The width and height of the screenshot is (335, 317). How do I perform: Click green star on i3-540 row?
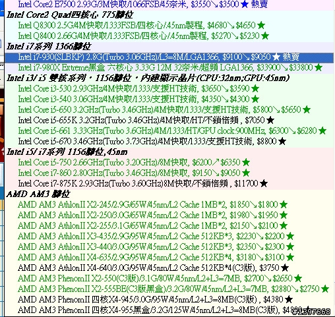255,99
